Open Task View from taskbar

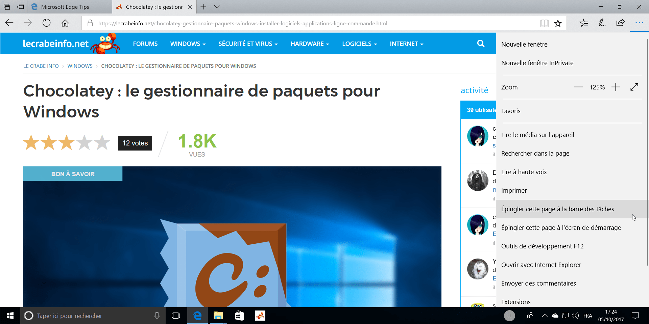[x=176, y=316]
